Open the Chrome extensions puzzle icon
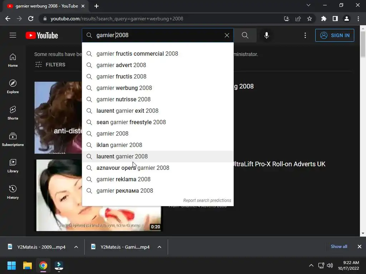 323,19
